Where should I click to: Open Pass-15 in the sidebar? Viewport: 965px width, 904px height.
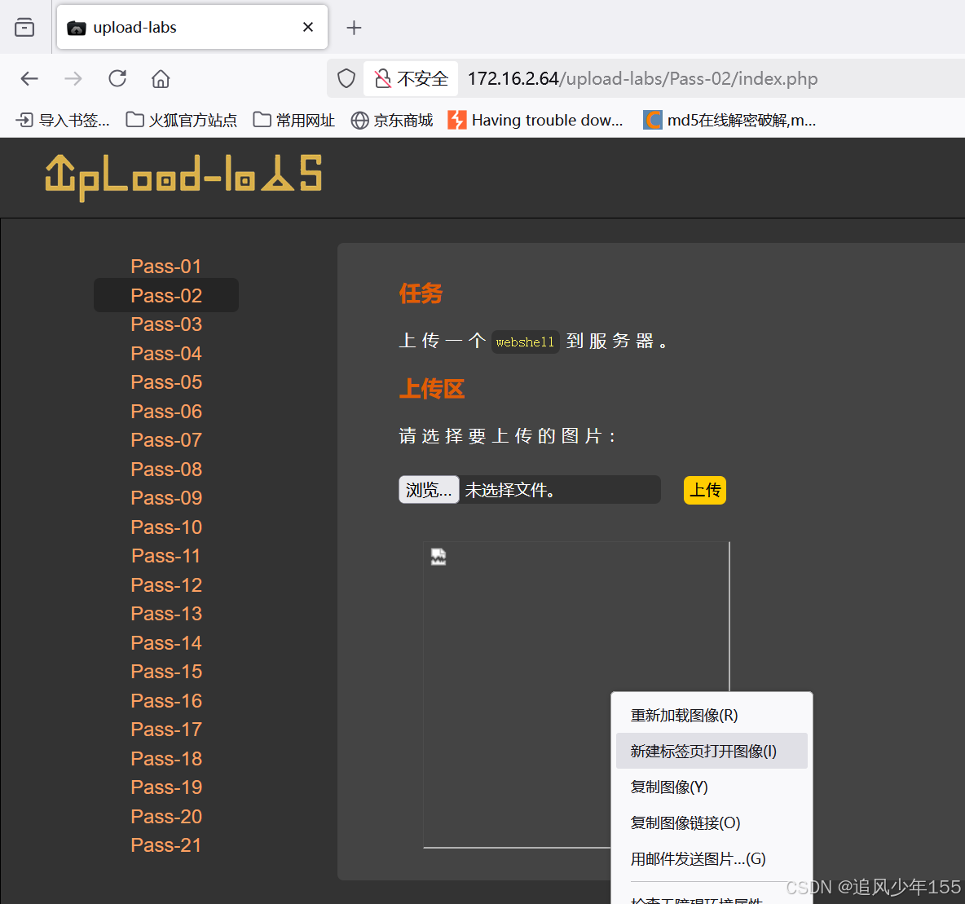(166, 672)
